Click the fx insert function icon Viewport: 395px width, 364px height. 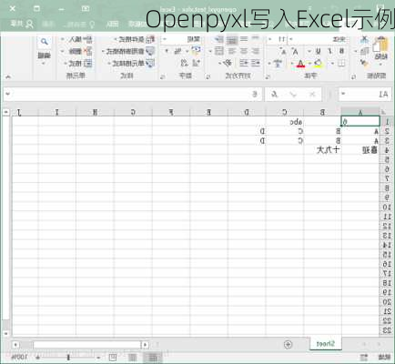tap(274, 95)
